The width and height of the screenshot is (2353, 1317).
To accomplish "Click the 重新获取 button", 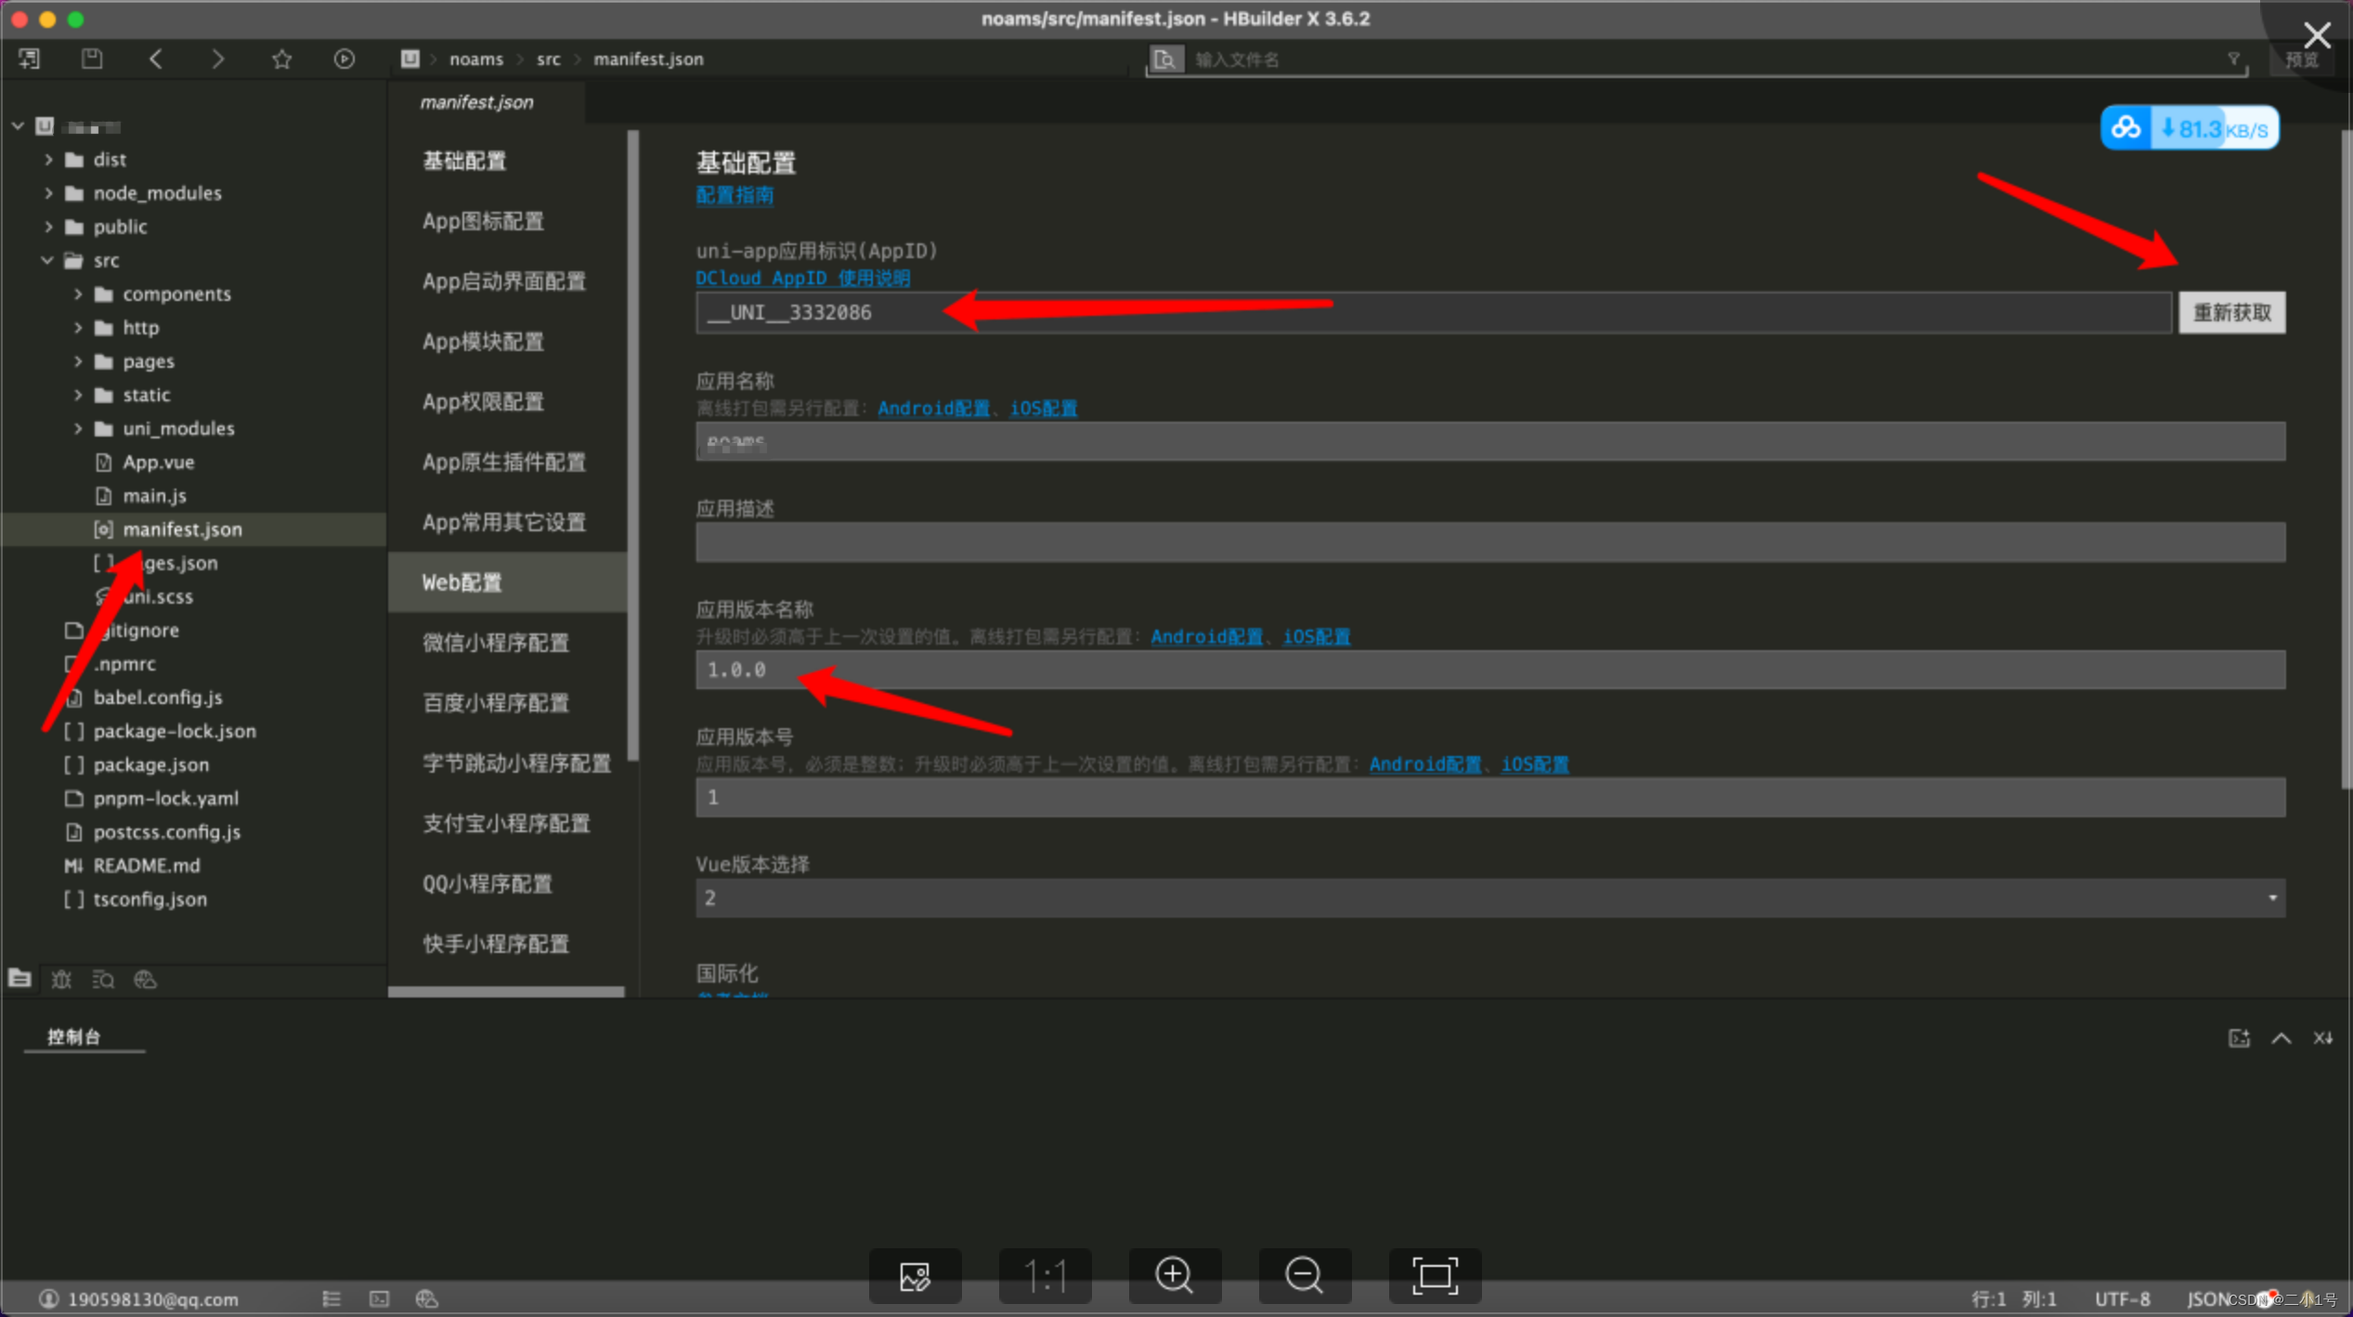I will pos(2231,312).
